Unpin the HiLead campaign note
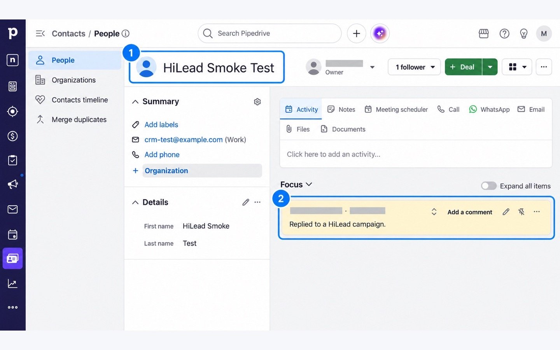This screenshot has height=350, width=560. pos(521,212)
